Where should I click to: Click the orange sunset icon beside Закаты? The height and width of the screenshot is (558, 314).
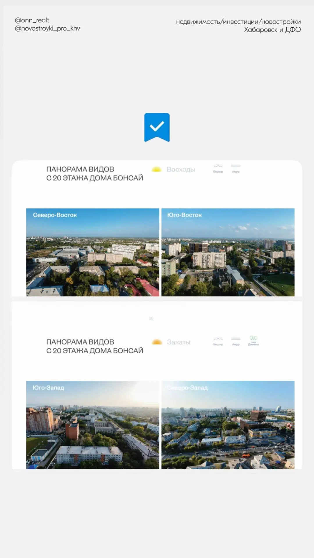pyautogui.click(x=157, y=342)
